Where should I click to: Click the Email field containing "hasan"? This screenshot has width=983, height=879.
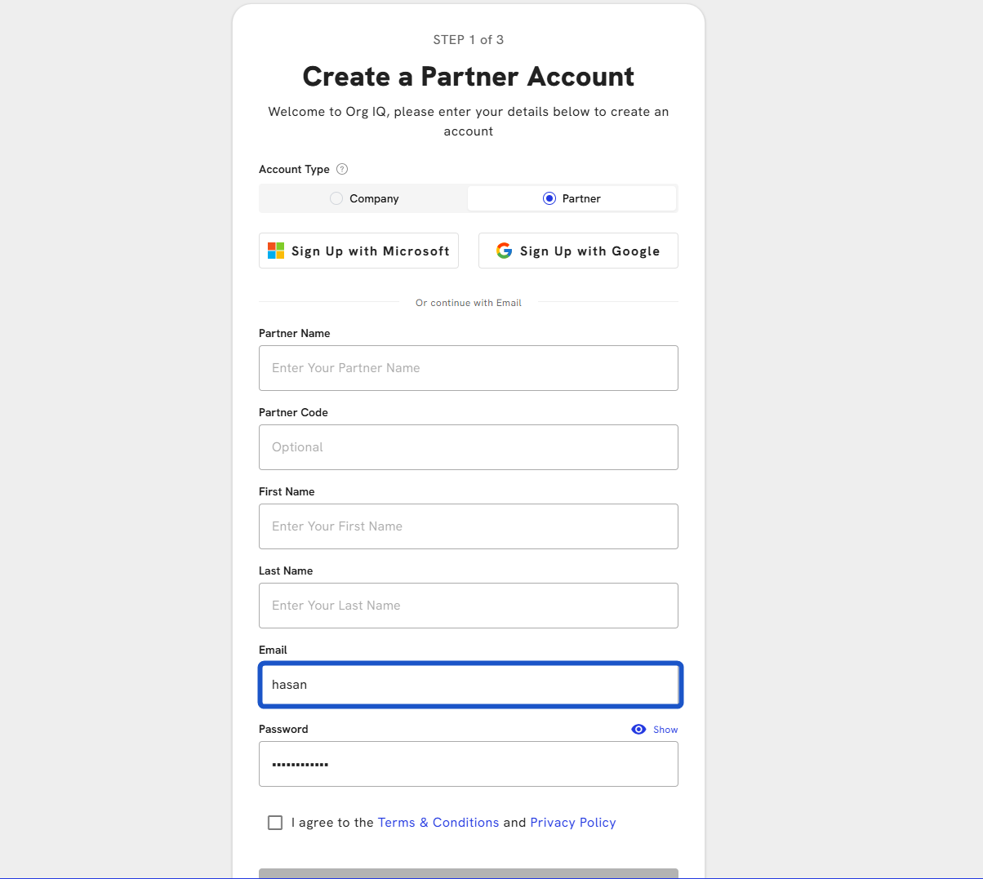[469, 685]
